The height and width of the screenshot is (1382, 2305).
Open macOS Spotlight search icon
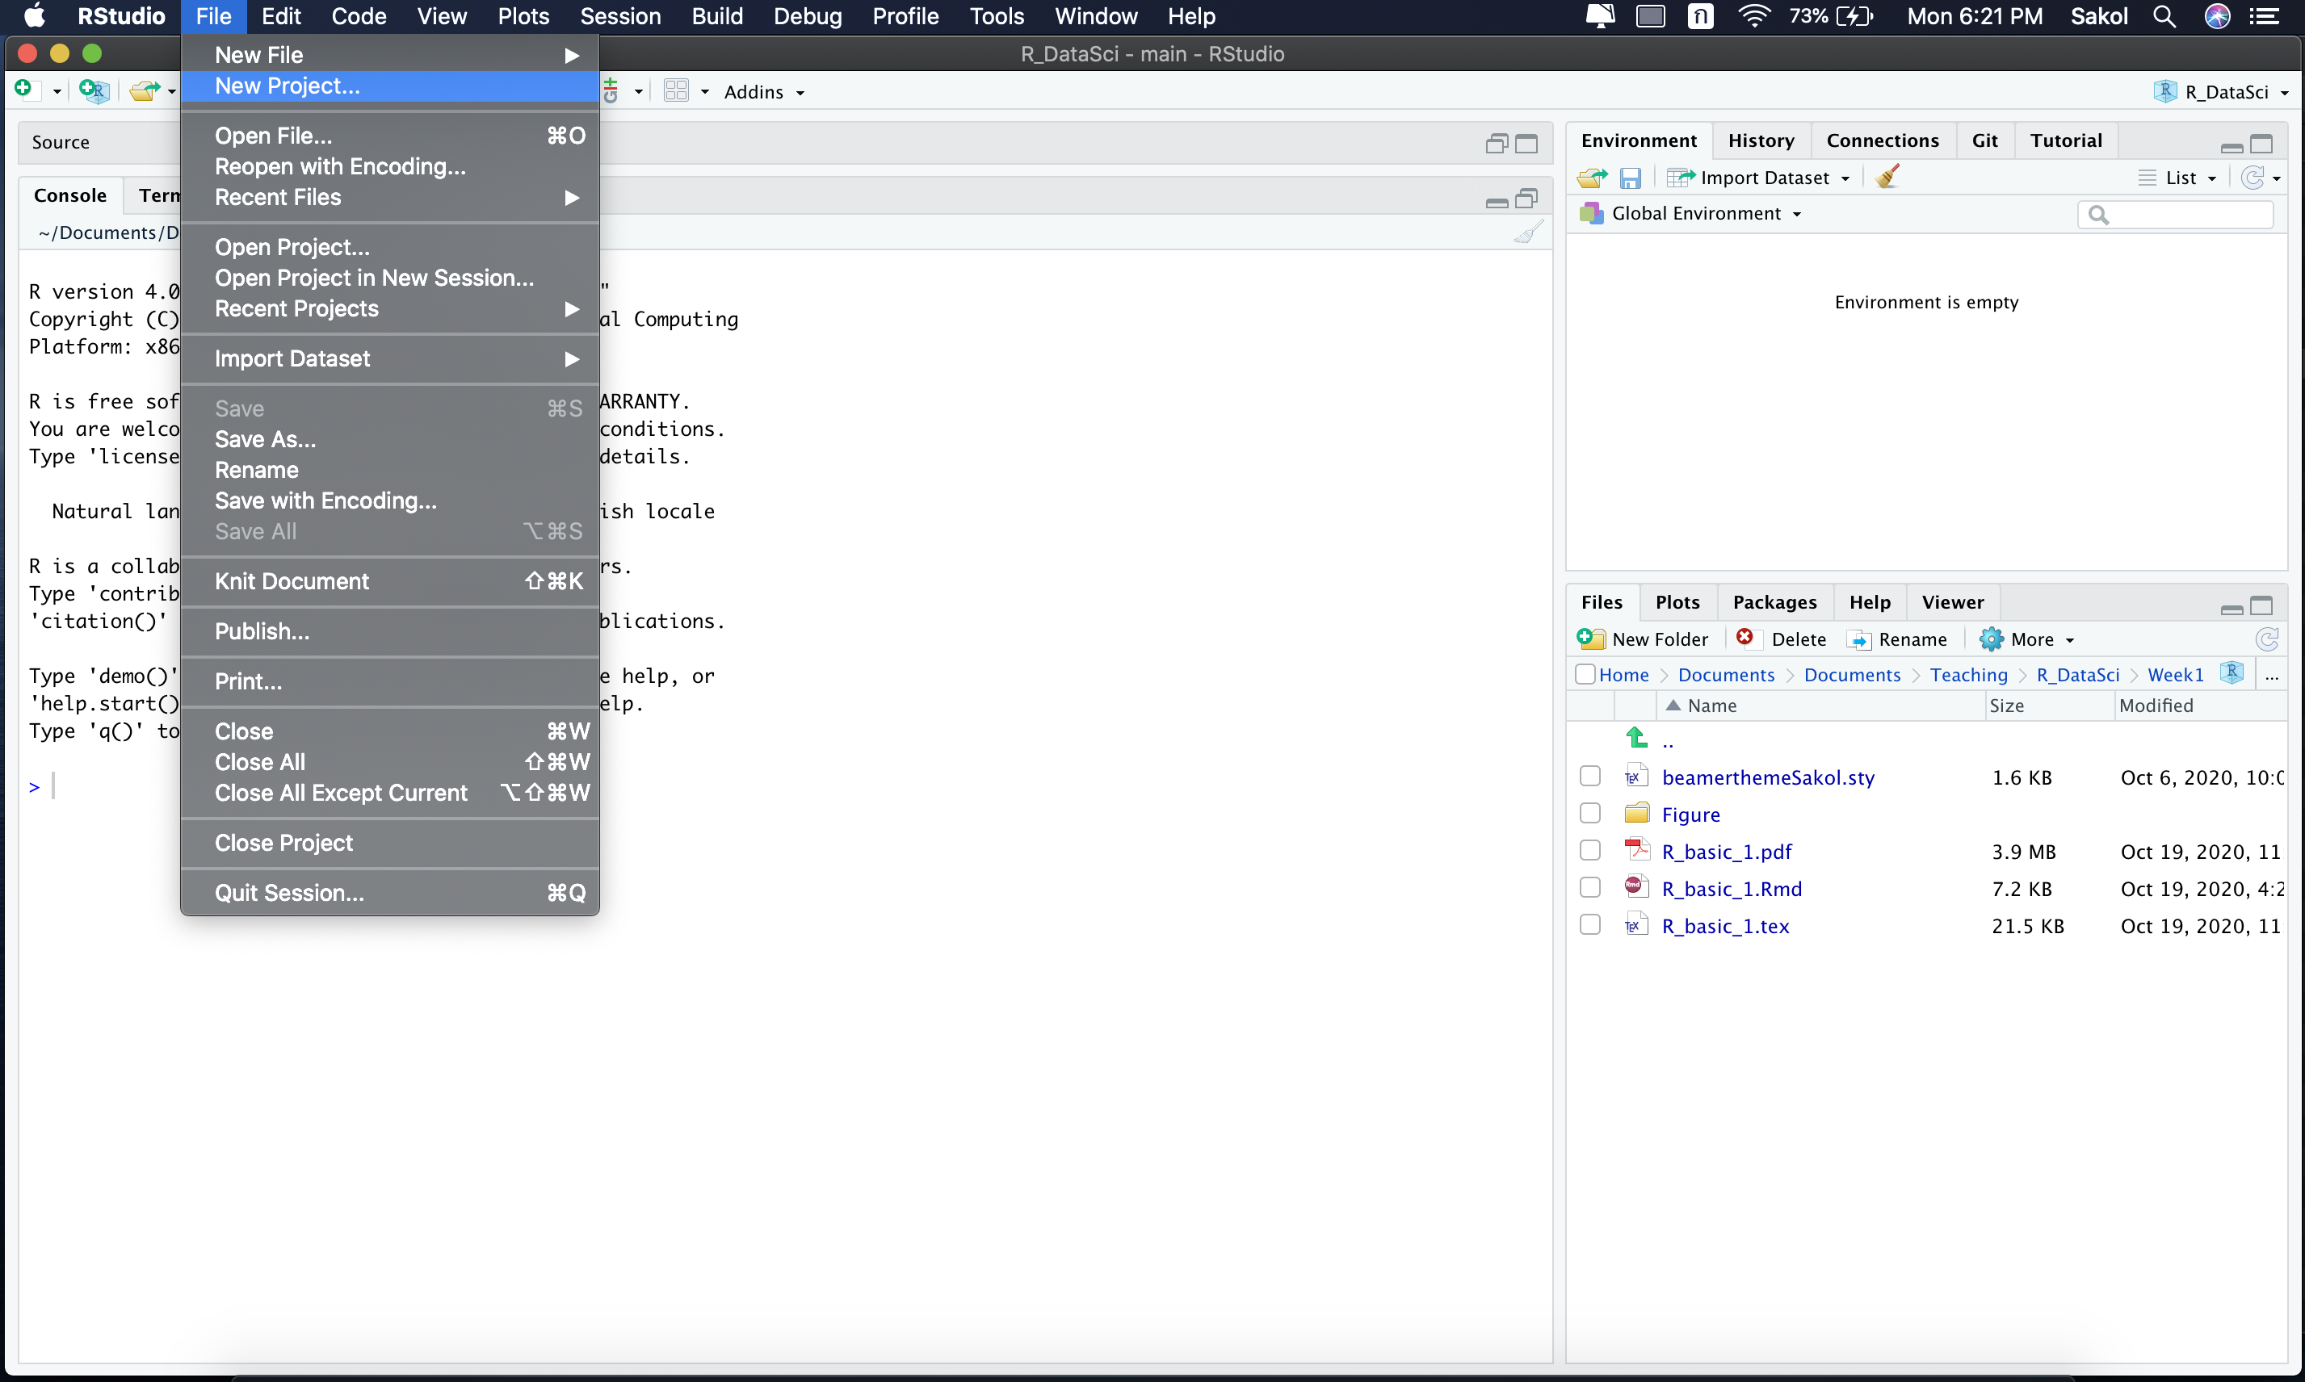(2164, 16)
